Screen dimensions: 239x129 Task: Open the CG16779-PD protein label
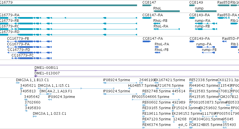(x=19, y=50)
